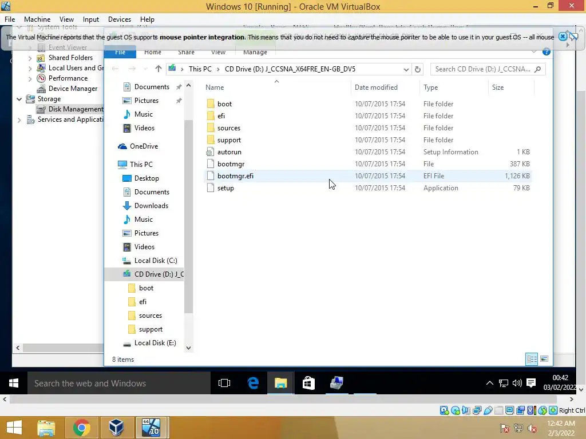
Task: Open the Manage ribbon tab
Action: pyautogui.click(x=255, y=52)
